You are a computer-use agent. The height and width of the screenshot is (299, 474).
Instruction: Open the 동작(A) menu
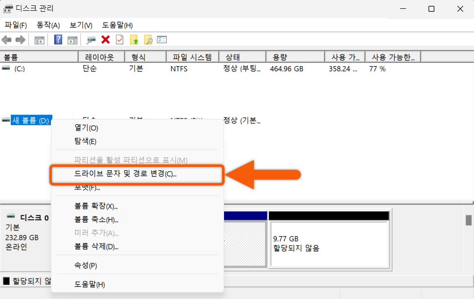click(47, 25)
